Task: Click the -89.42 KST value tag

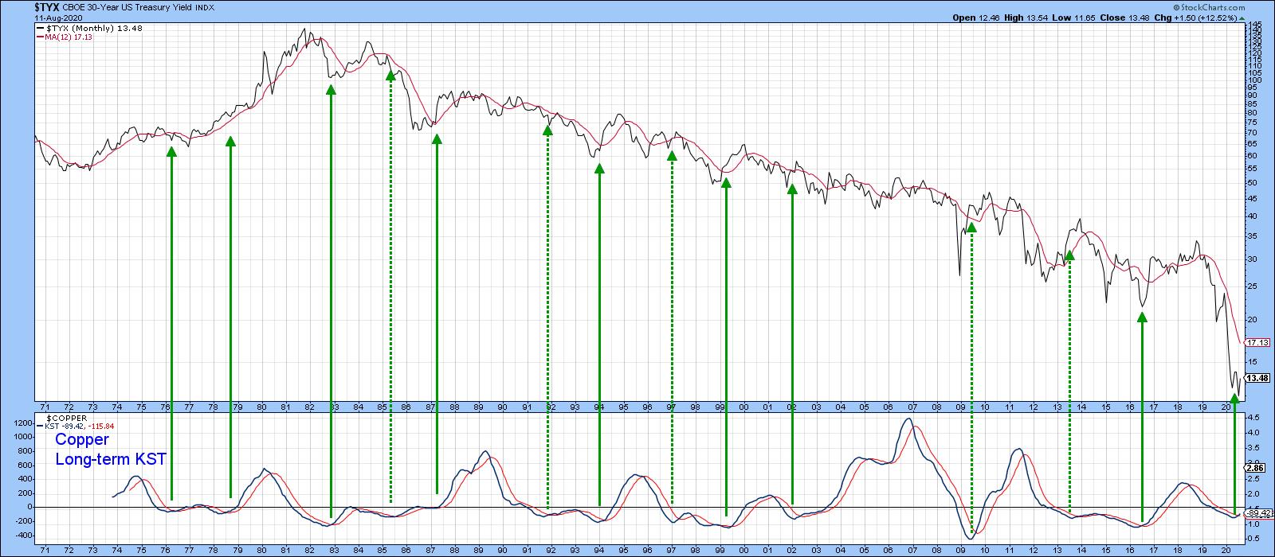Action: click(x=1258, y=514)
